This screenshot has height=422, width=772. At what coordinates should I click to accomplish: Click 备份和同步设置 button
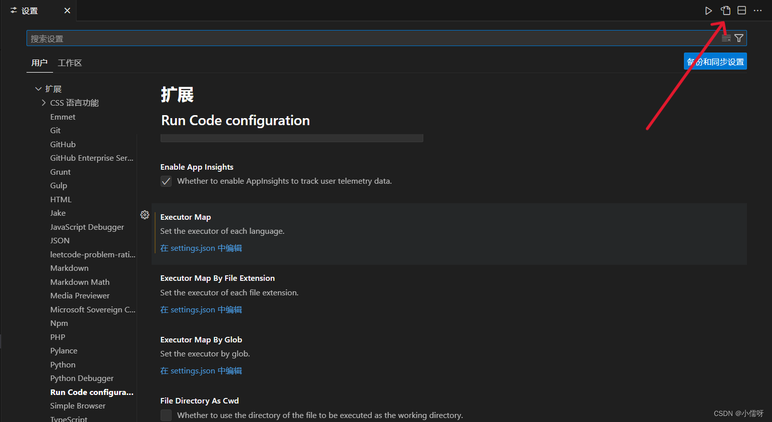click(x=715, y=61)
